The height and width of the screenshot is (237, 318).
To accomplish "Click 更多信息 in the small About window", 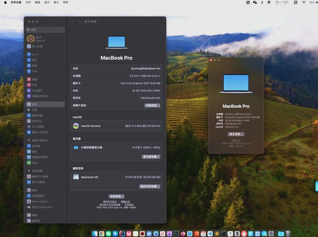I will (x=236, y=134).
